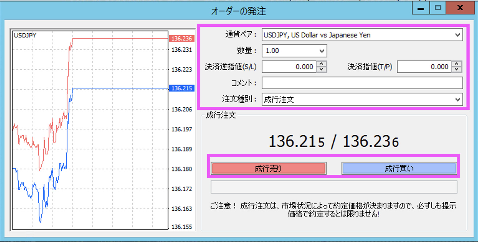Click the USDJPY label on the chart
Viewport: 478px width, 242px height.
(x=25, y=35)
